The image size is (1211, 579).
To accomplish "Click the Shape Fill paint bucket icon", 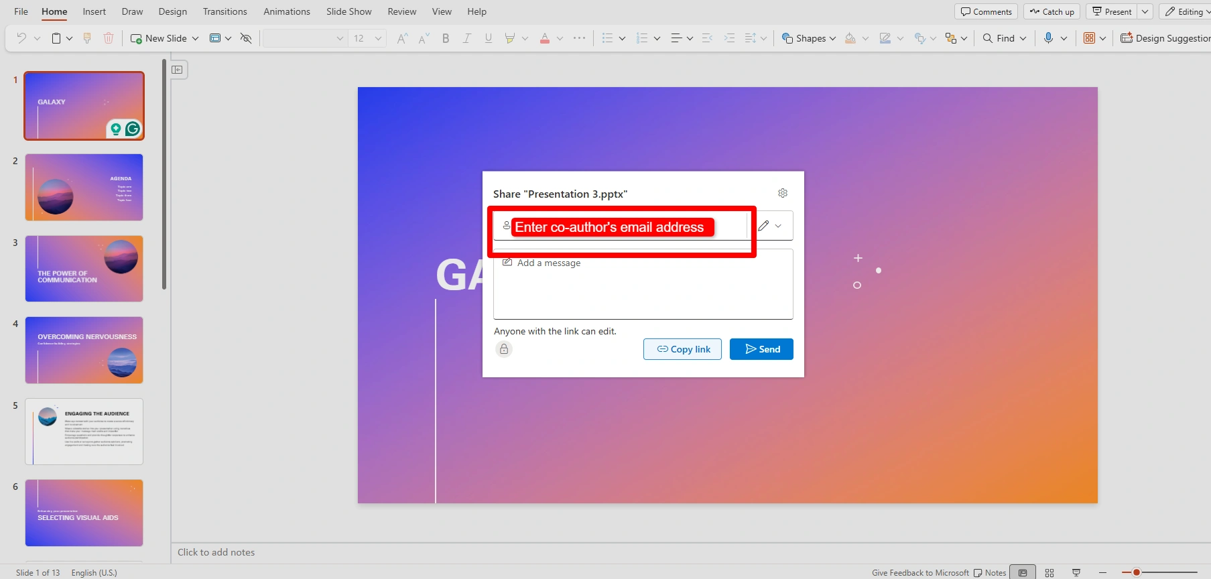I will 850,38.
